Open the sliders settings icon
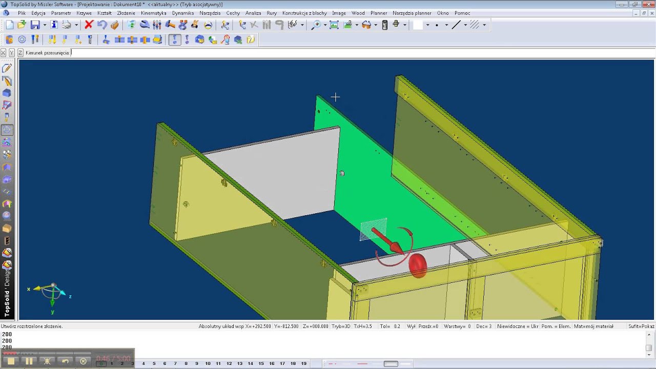This screenshot has width=656, height=369. (157, 25)
